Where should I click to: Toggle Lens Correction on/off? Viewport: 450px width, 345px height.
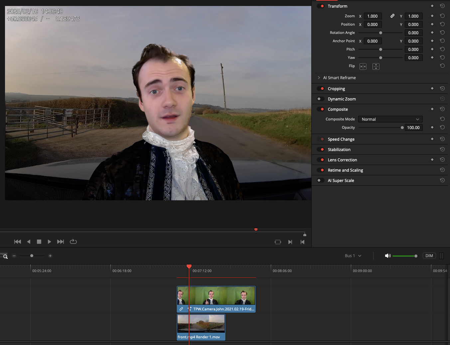coord(321,160)
